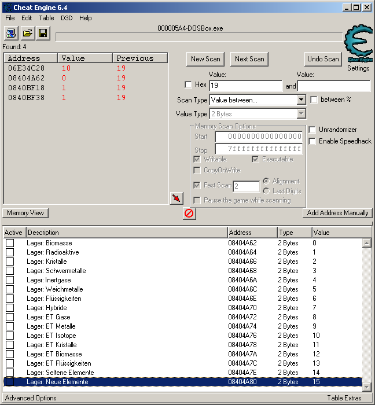Copy selected addresses with red arrow icon

(177, 198)
